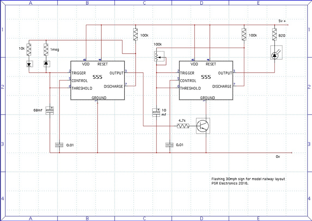Viewport: 312px width, 221px height.
Task: Click the 0.01 capacitor under right 555
Action: (x=169, y=145)
